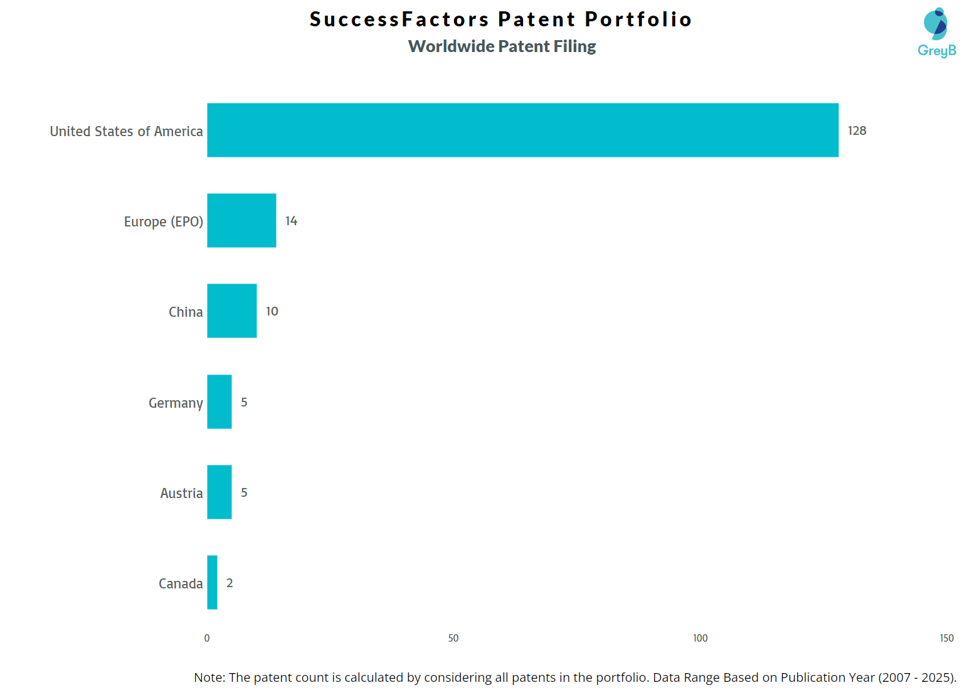Click the Germany axis label
This screenshot has height=690, width=972.
click(x=175, y=403)
